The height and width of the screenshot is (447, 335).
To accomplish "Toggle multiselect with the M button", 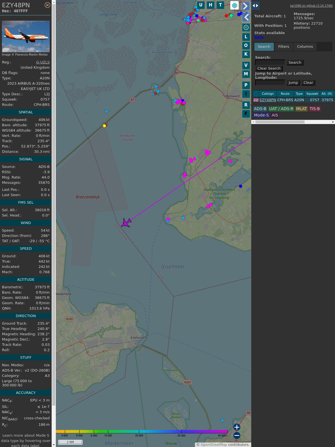I will coord(246,74).
